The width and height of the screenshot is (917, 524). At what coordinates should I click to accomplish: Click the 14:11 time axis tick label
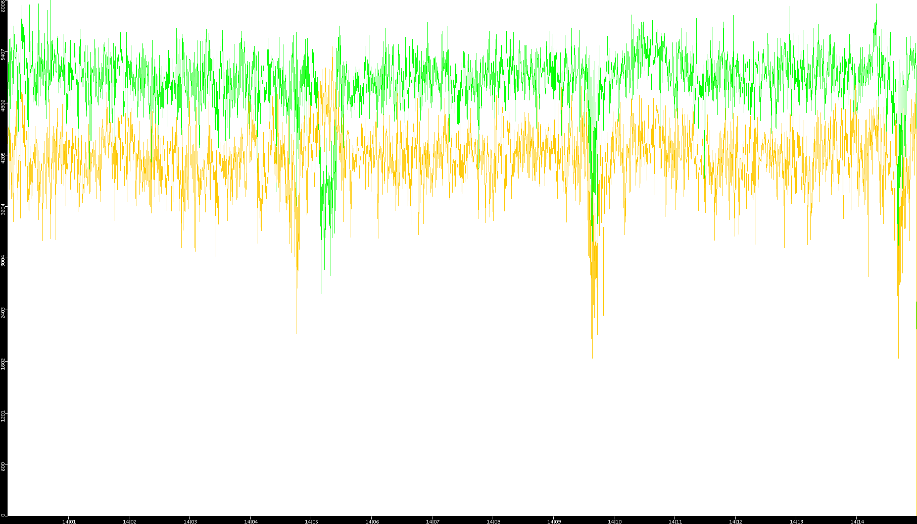point(675,521)
